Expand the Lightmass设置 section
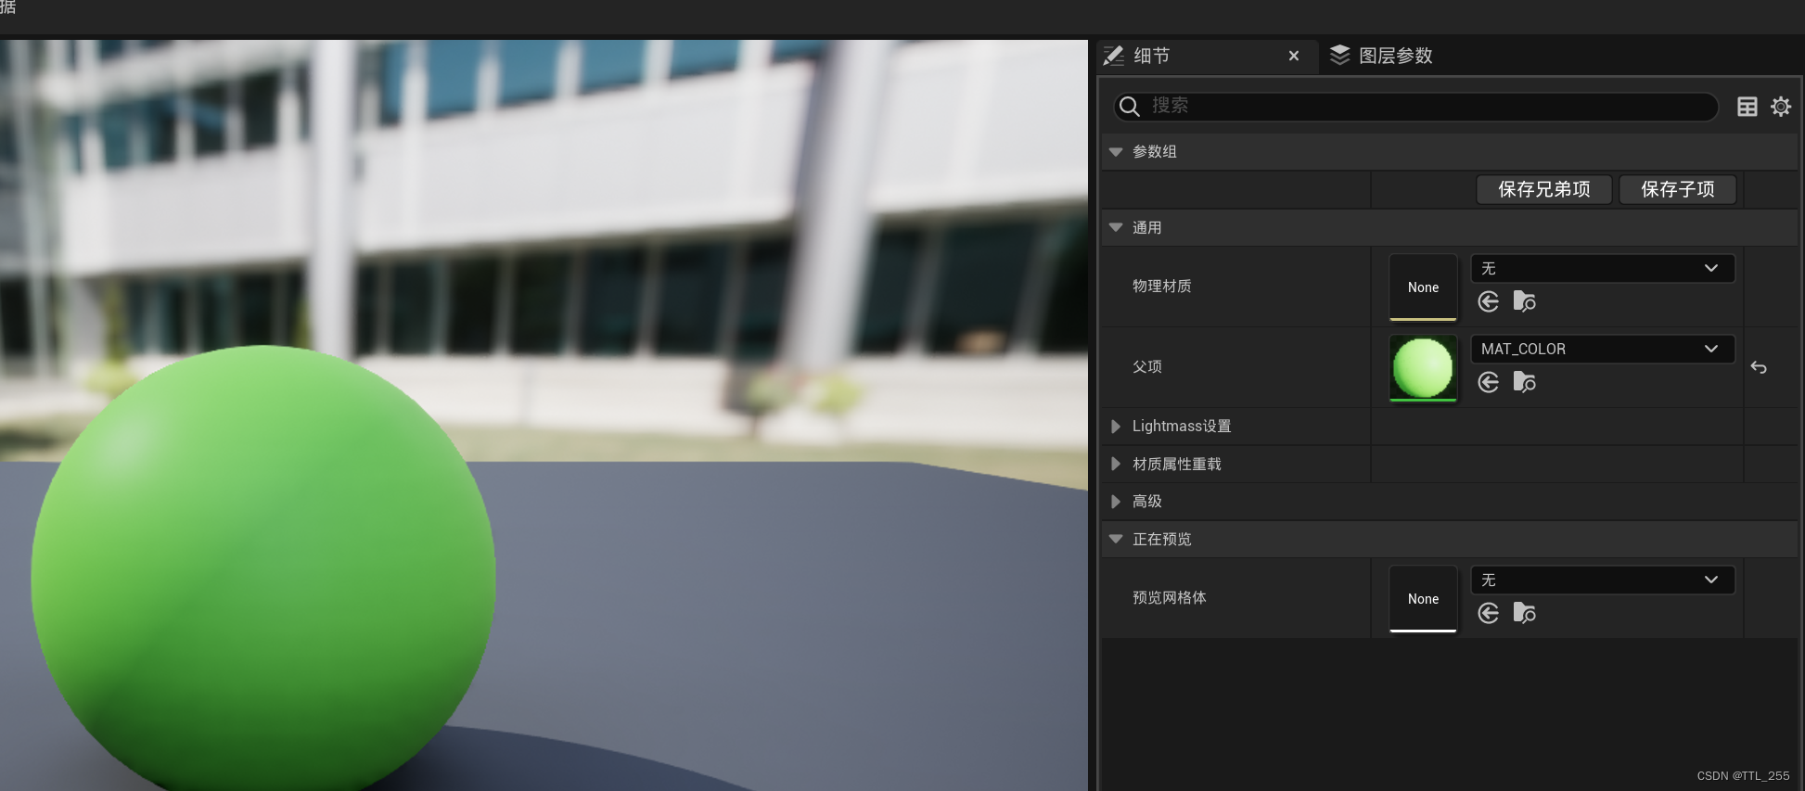Image resolution: width=1805 pixels, height=791 pixels. (x=1116, y=427)
